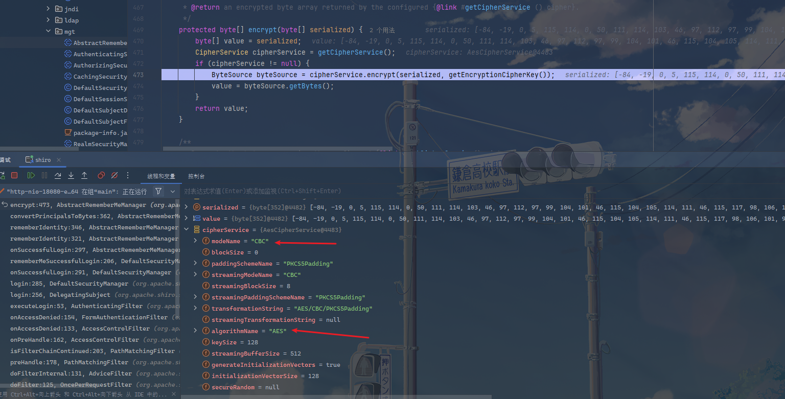Image resolution: width=785 pixels, height=399 pixels.
Task: Collapse the mgt package folder
Action: [x=49, y=31]
